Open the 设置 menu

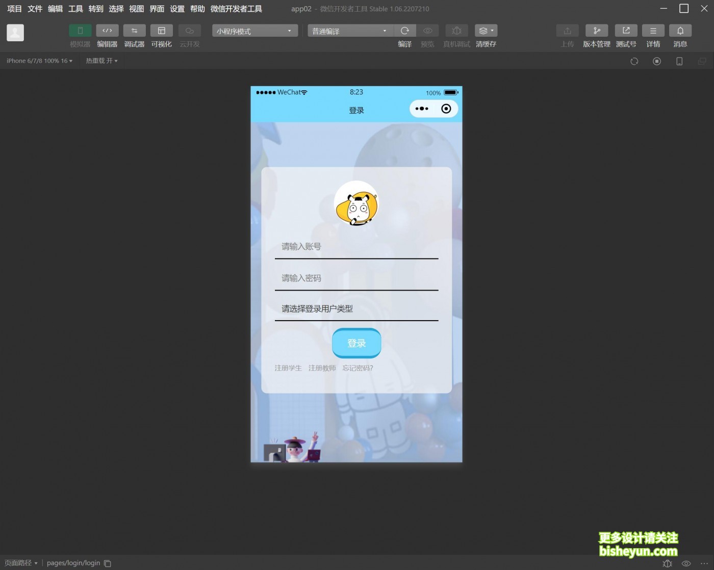(x=177, y=9)
